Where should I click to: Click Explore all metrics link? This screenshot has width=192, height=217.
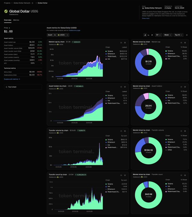pyautogui.click(x=12, y=79)
